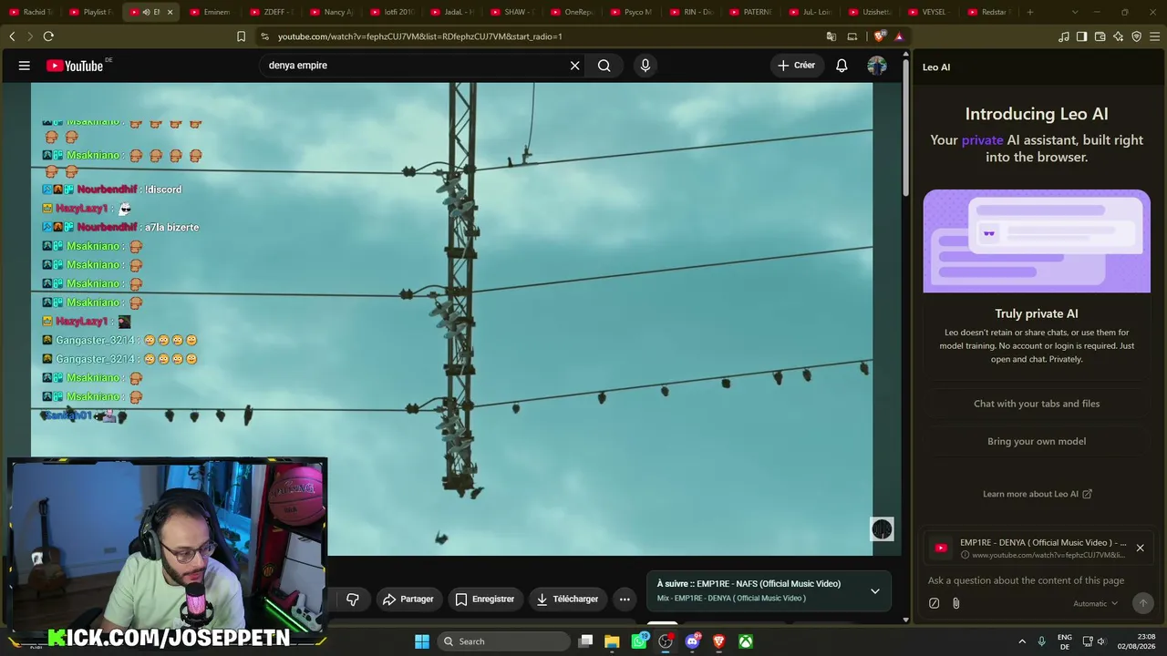Open the translate page icon

(831, 36)
